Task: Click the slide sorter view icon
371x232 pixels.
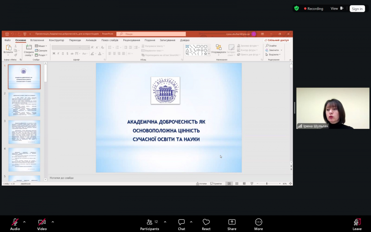Action: click(x=237, y=184)
